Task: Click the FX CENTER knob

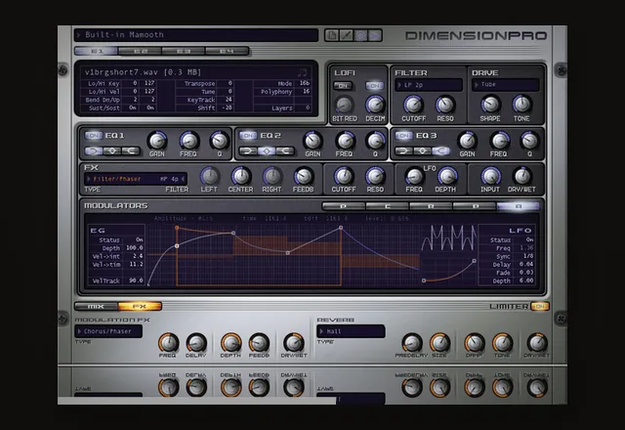Action: point(240,176)
